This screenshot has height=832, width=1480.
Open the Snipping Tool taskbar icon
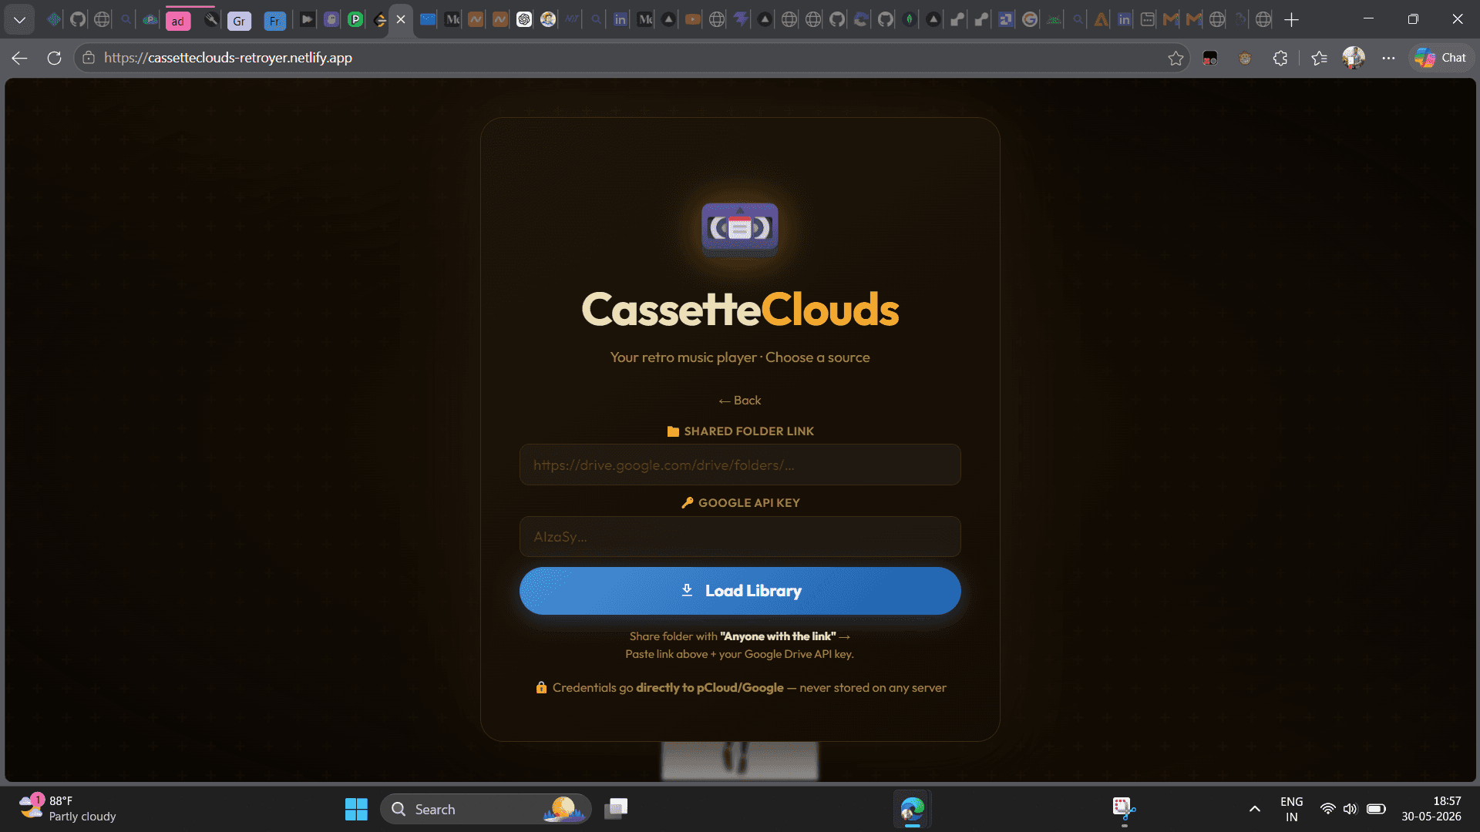coord(1124,809)
